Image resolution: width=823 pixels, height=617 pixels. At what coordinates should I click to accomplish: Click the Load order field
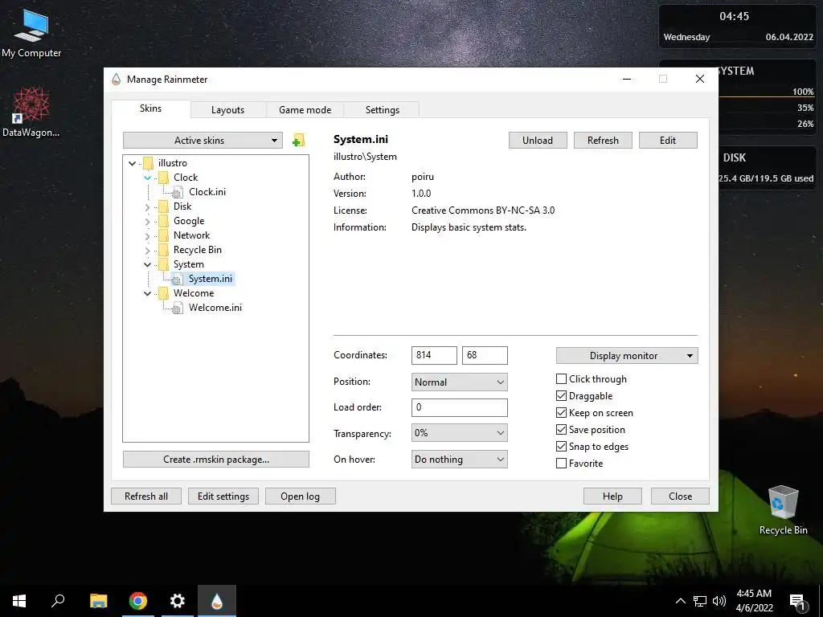pos(459,407)
